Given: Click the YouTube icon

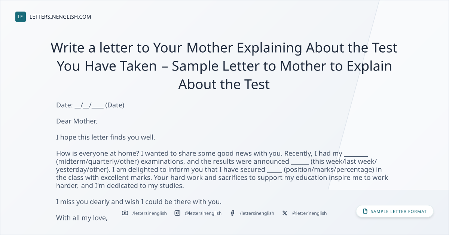Looking at the screenshot, I should tap(125, 213).
